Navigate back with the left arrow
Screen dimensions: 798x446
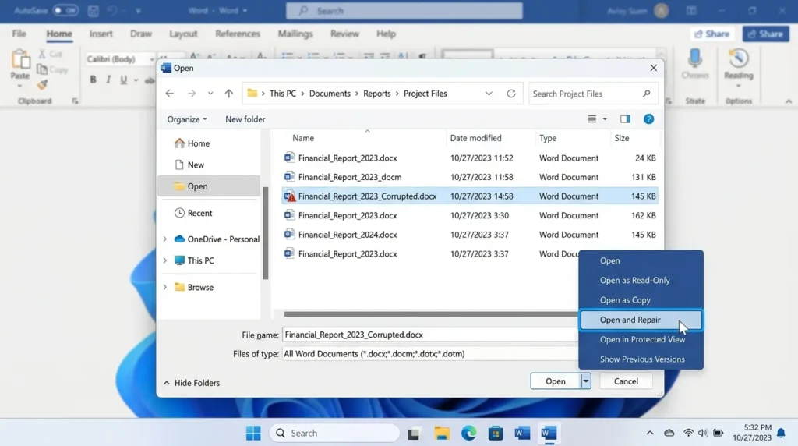[169, 94]
